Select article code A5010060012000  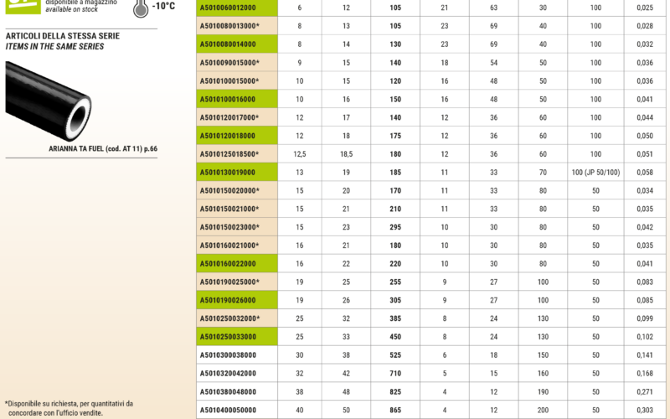[x=229, y=8]
